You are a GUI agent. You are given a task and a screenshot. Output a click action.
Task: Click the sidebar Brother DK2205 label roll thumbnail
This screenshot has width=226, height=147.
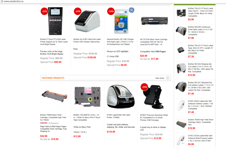click(181, 31)
